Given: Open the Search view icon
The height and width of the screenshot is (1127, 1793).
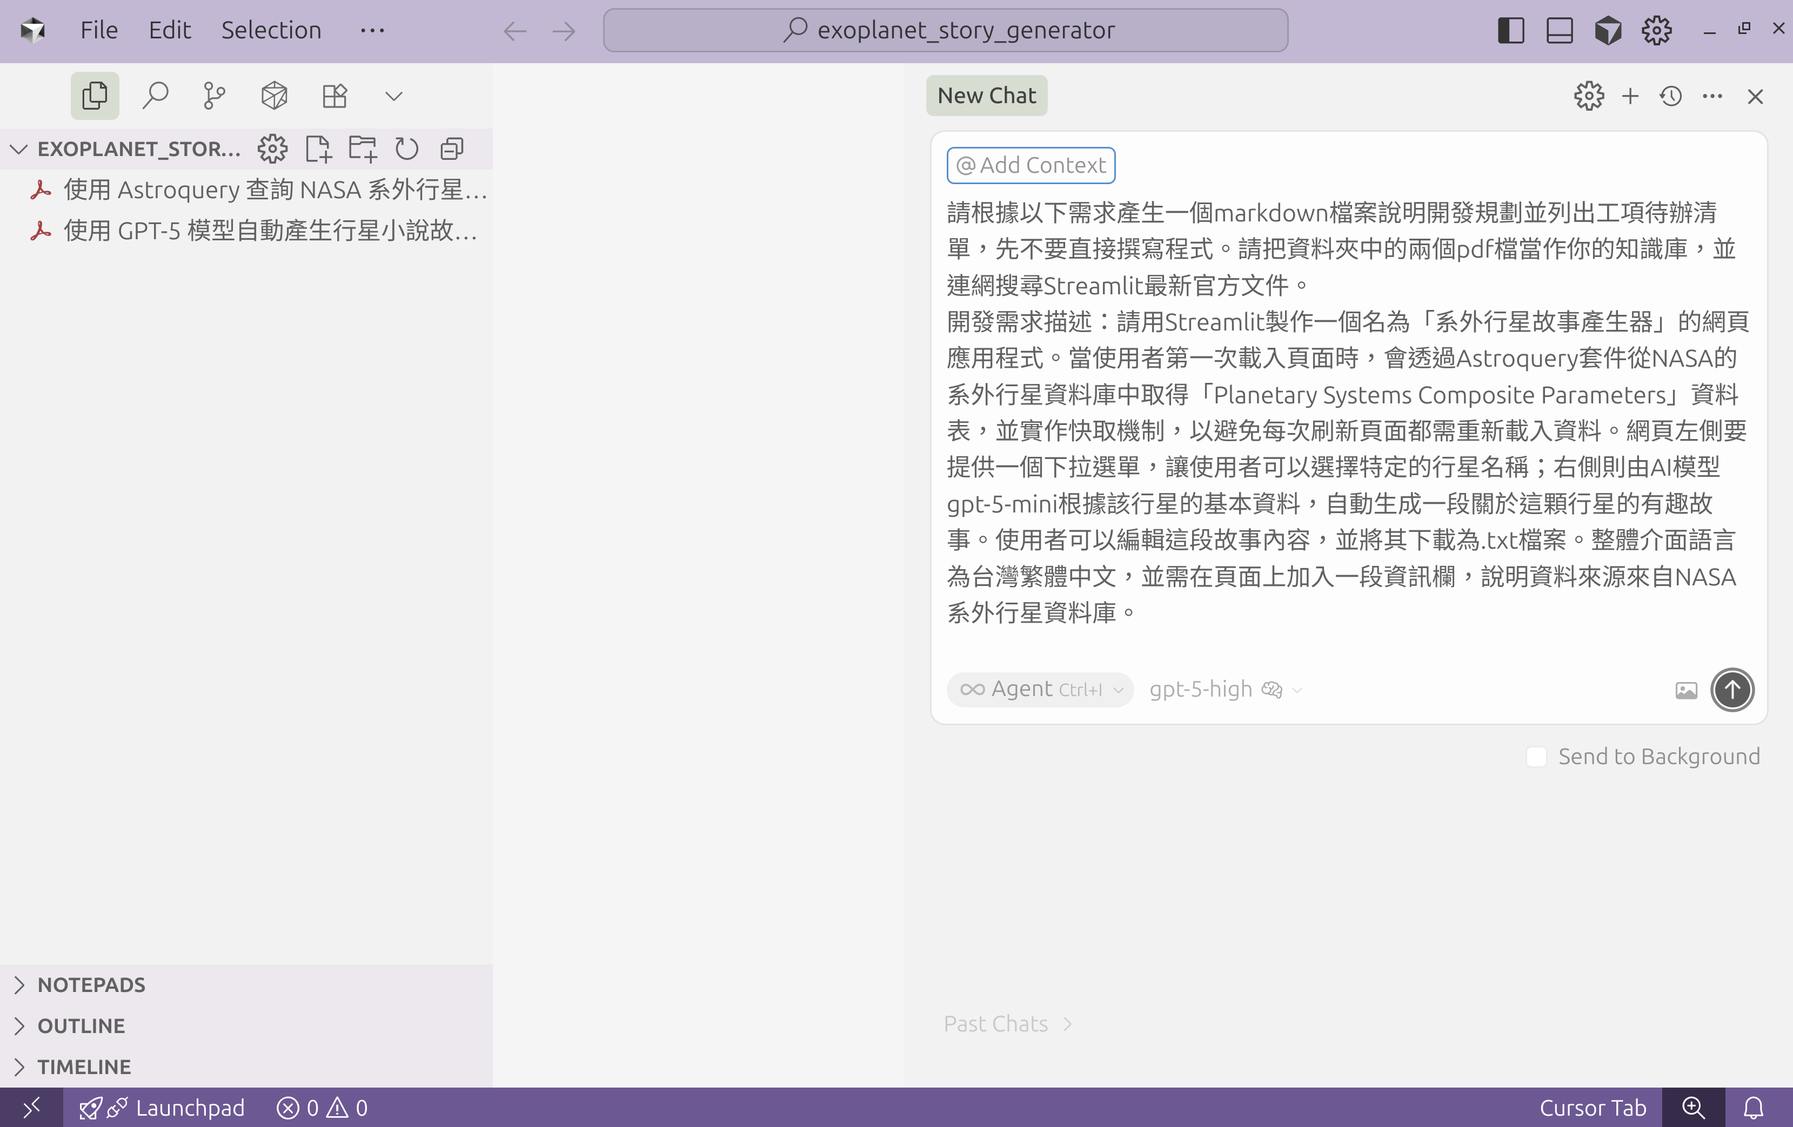Looking at the screenshot, I should (155, 95).
